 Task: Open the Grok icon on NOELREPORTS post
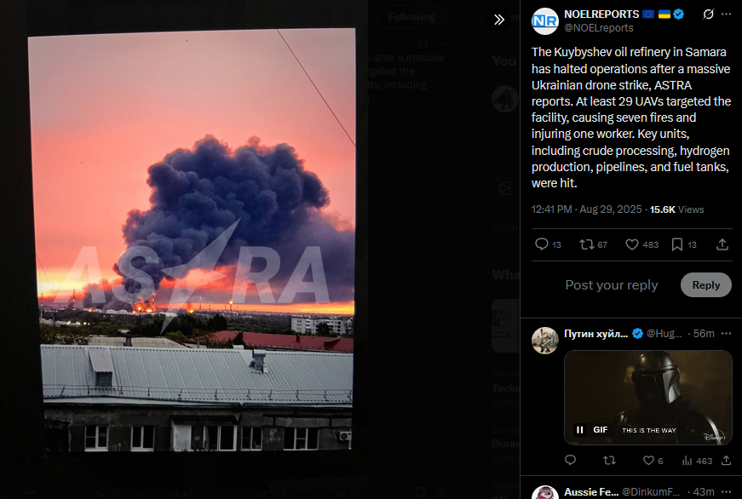tap(708, 14)
